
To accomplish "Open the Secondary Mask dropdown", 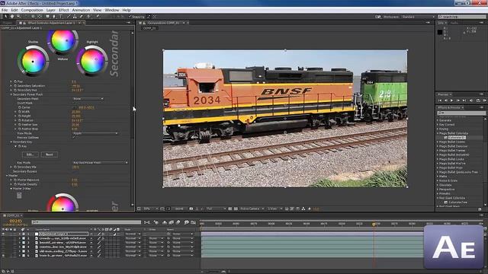I will [88, 98].
